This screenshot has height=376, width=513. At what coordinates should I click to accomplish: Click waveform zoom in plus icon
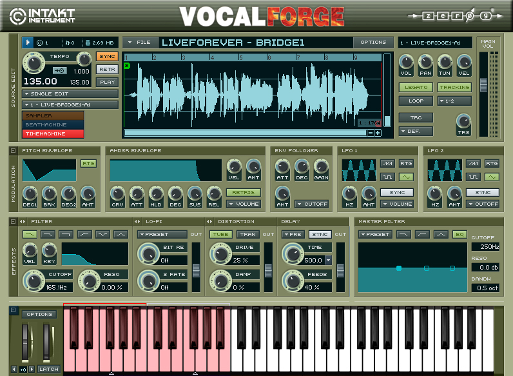coord(378,133)
